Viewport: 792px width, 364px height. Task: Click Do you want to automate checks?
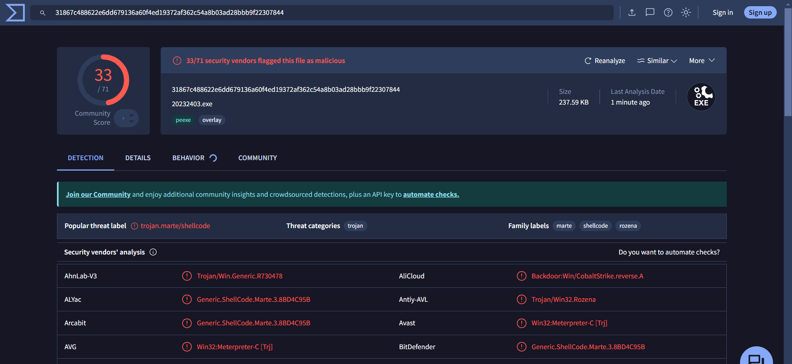[x=669, y=252]
